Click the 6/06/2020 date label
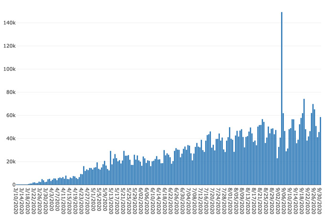325x219 pixels. click(147, 200)
